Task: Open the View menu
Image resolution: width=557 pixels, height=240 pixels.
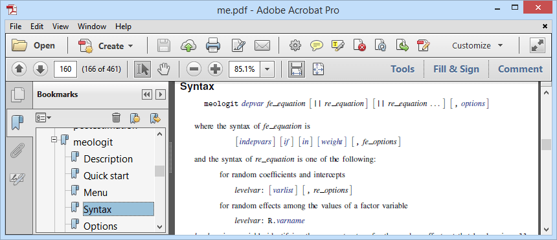Action: click(x=60, y=27)
